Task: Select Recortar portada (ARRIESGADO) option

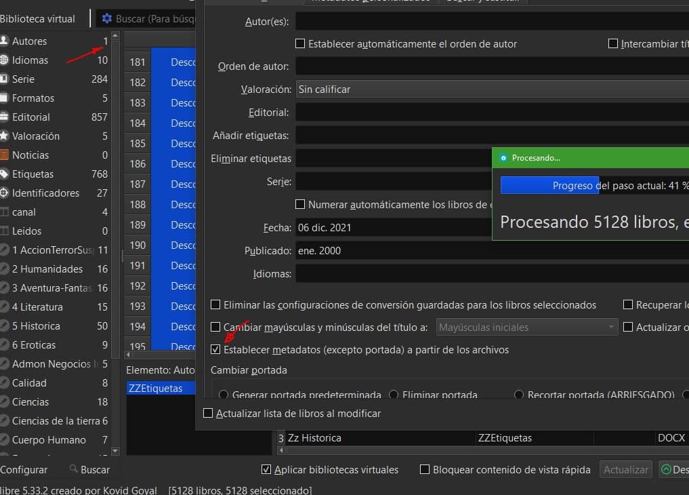Action: pyautogui.click(x=518, y=394)
